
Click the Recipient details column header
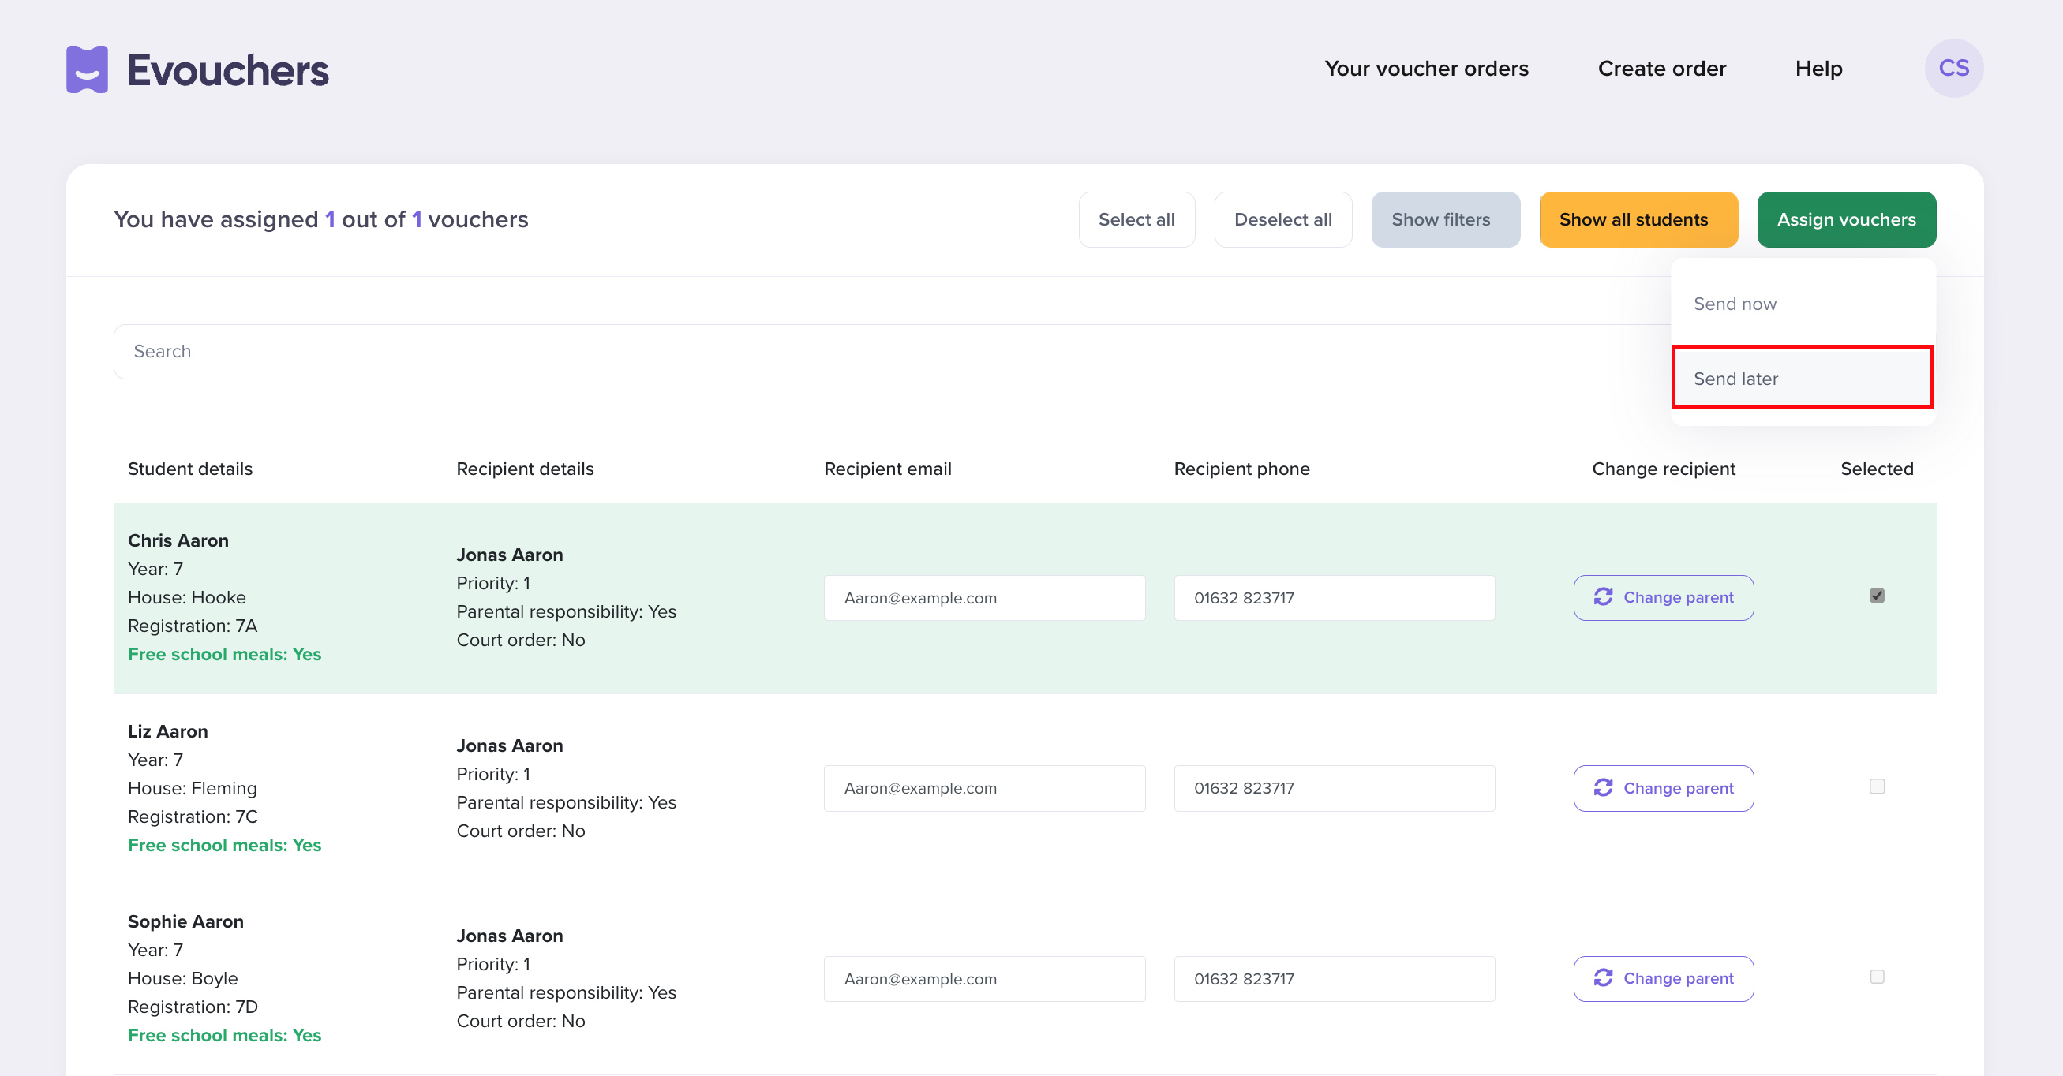(x=525, y=469)
